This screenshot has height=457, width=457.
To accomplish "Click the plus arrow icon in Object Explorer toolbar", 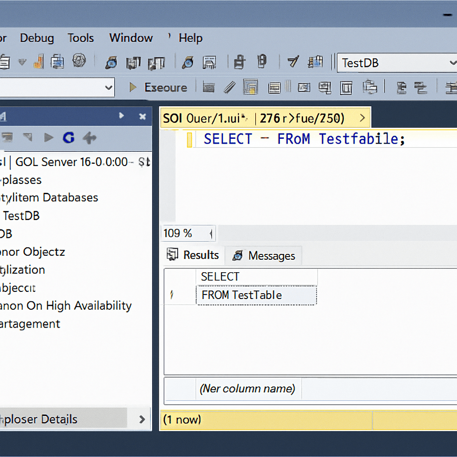I will (89, 138).
